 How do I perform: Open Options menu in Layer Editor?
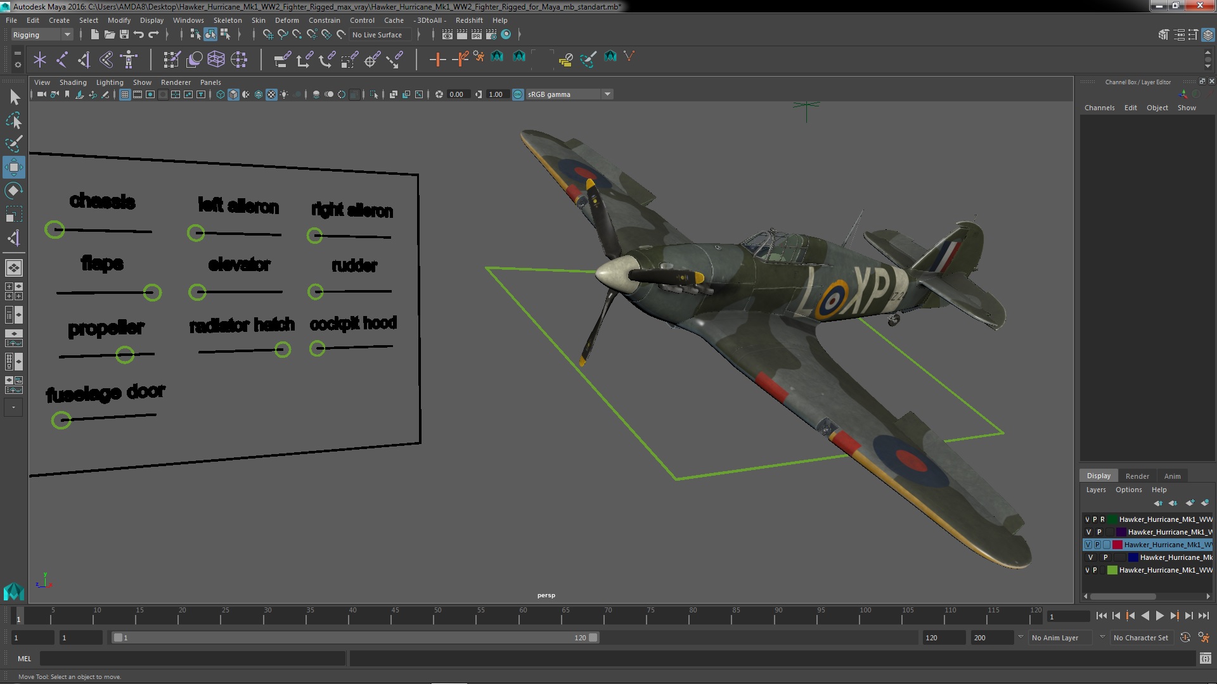[1128, 490]
